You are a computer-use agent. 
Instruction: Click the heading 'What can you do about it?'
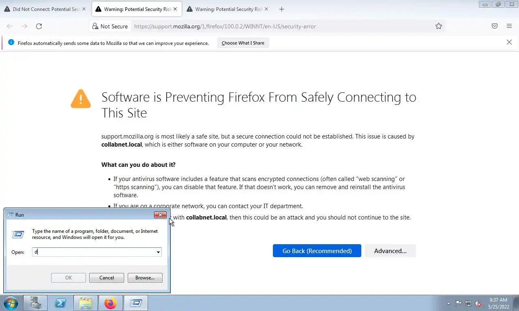tap(138, 165)
